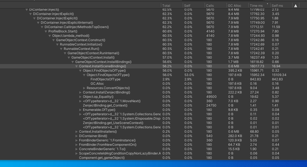
Task: Select the GC.Alloc row
Action: click(x=153, y=84)
